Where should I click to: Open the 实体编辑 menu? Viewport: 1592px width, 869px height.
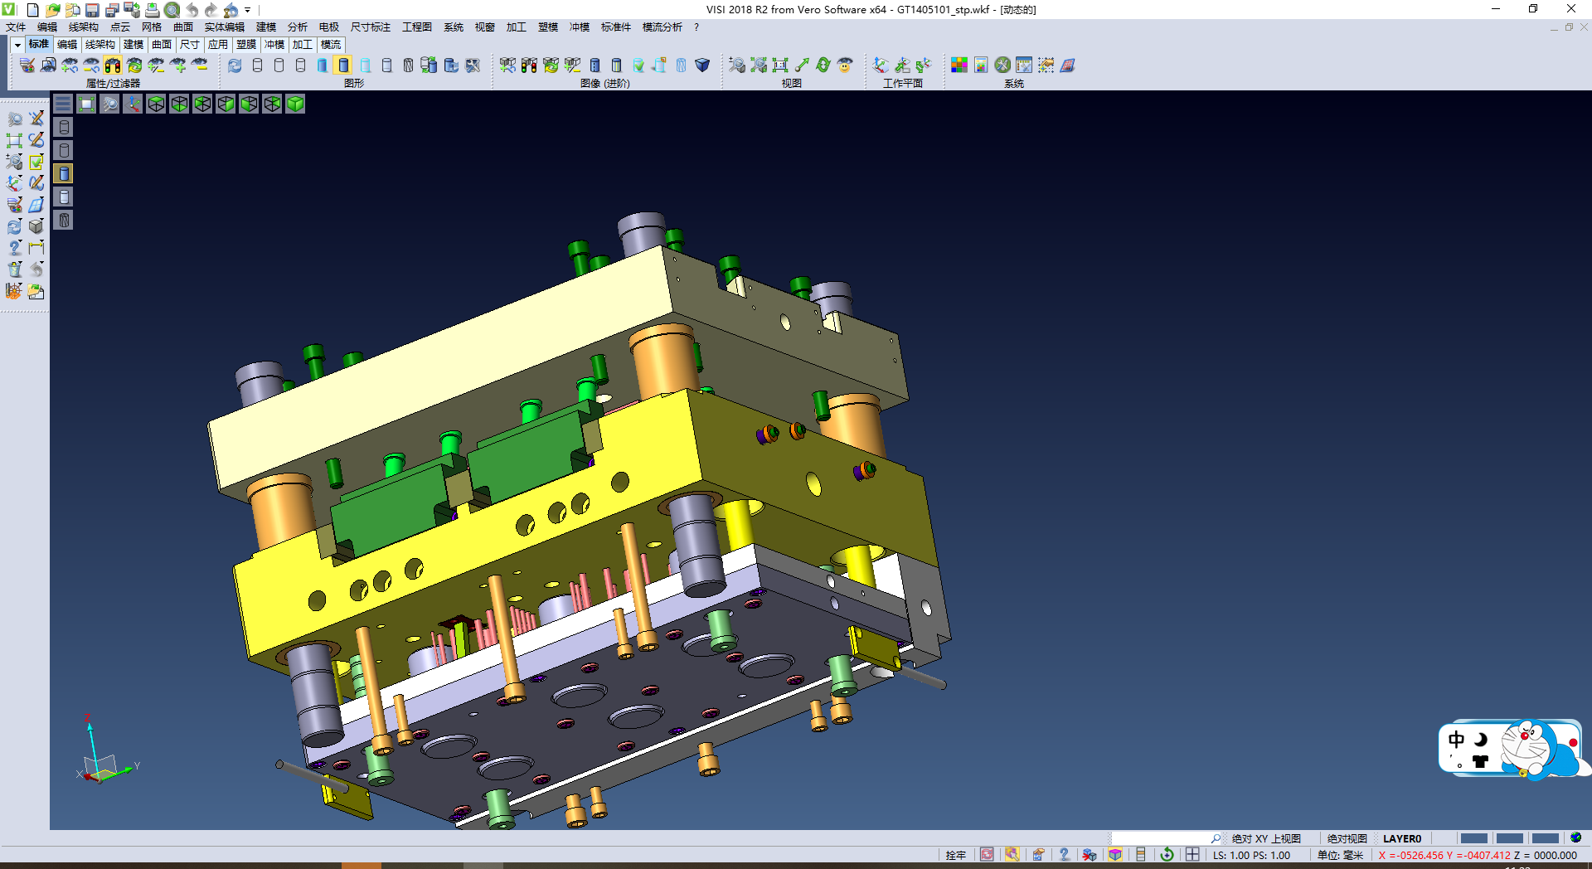pyautogui.click(x=224, y=27)
